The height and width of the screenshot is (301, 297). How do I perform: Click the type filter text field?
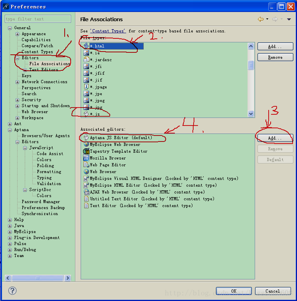38,19
